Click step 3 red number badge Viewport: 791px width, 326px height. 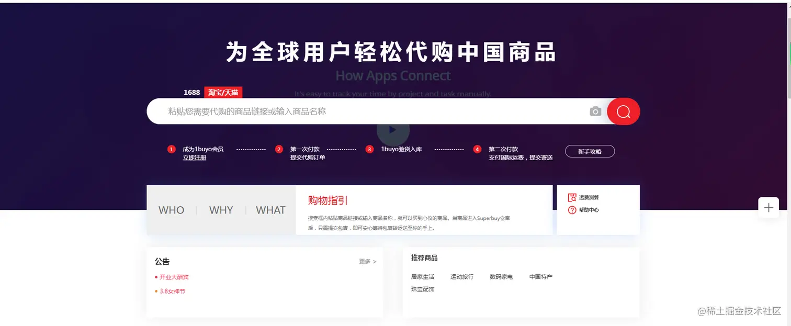tap(369, 149)
